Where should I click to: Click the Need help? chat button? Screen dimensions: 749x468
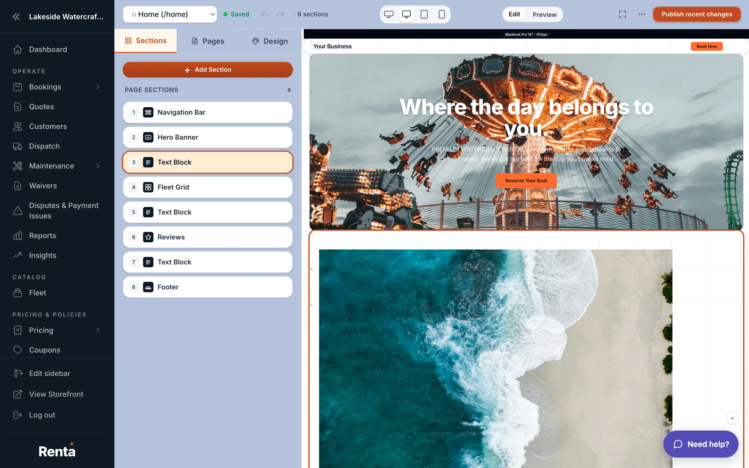[x=701, y=444]
